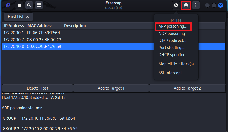Image resolution: width=228 pixels, height=132 pixels.
Task: Select DHCP spoofing menu entry
Action: click(173, 55)
